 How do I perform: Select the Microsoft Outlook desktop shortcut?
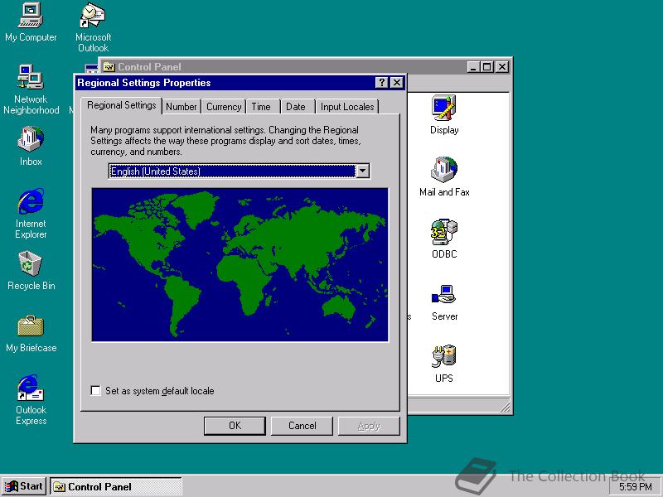tap(93, 27)
